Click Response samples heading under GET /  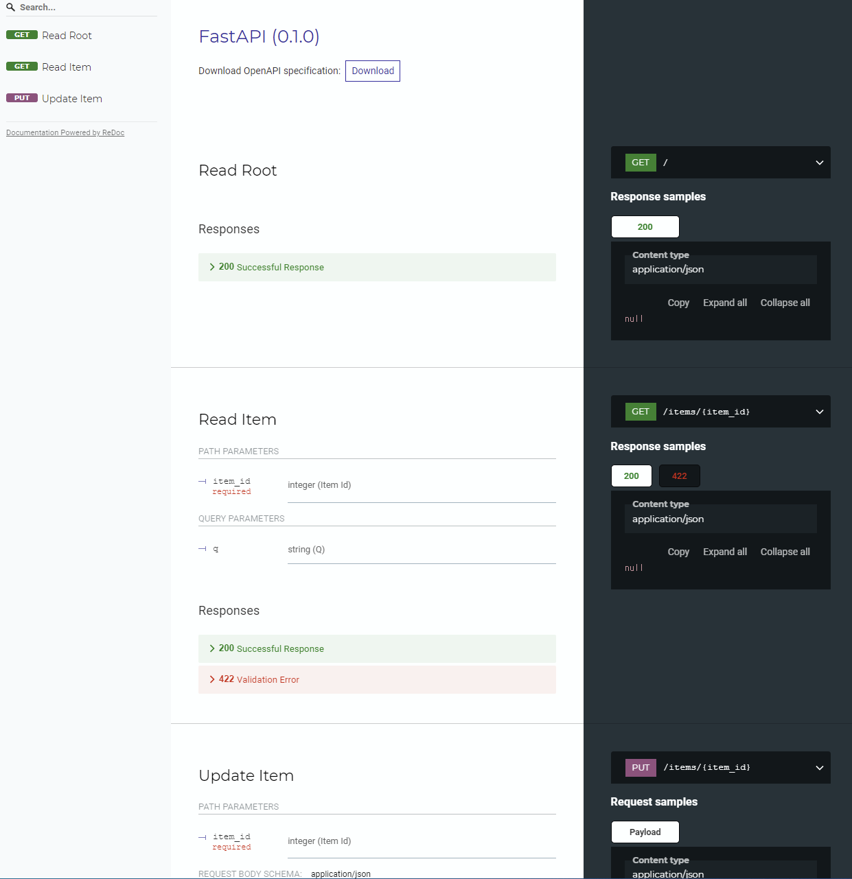(x=658, y=197)
